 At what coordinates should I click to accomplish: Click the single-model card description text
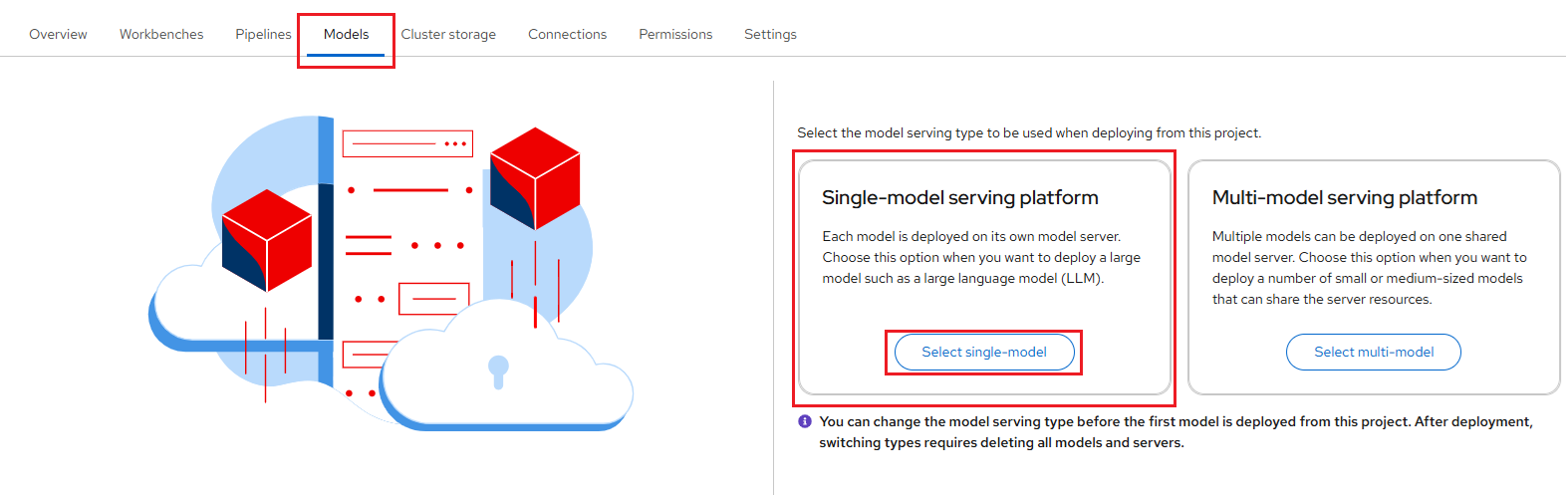(x=980, y=257)
